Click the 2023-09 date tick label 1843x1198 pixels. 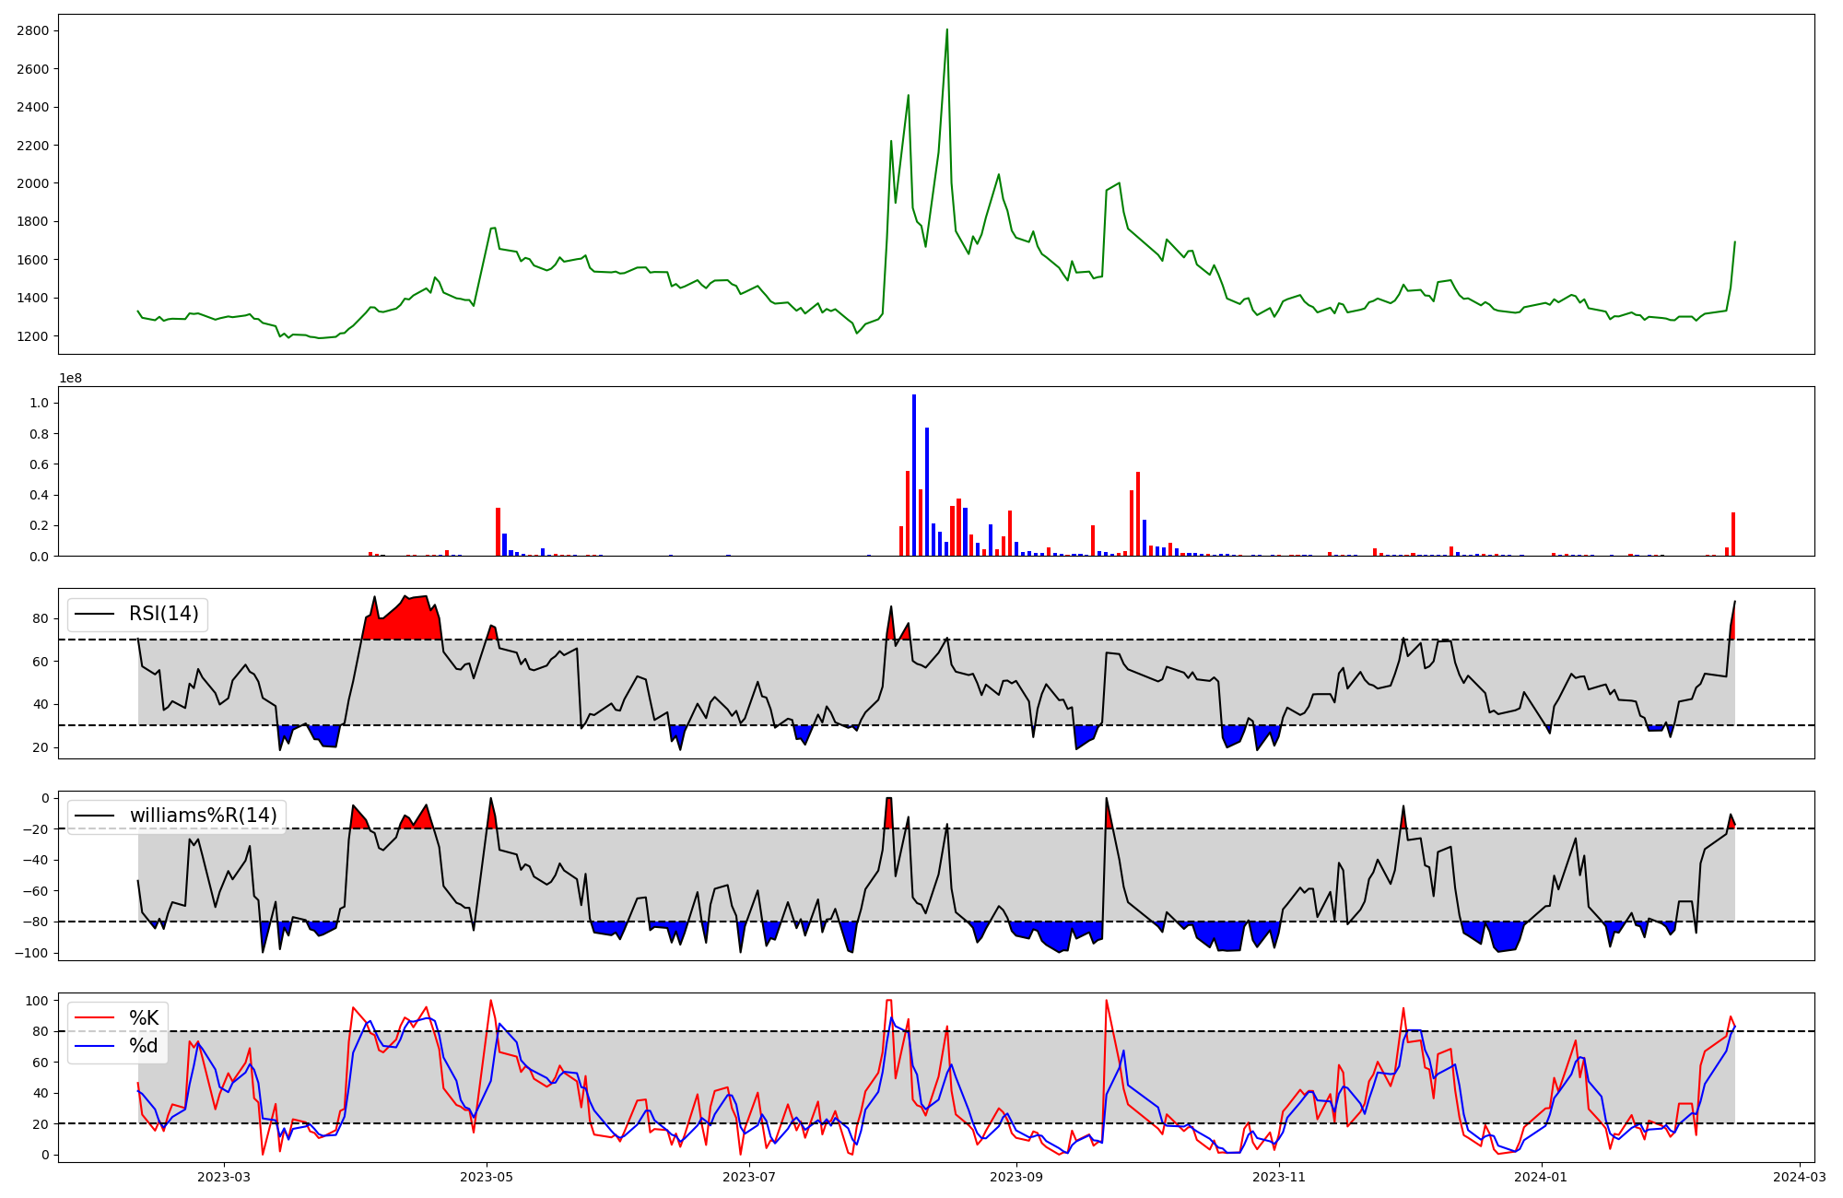pyautogui.click(x=1017, y=1177)
